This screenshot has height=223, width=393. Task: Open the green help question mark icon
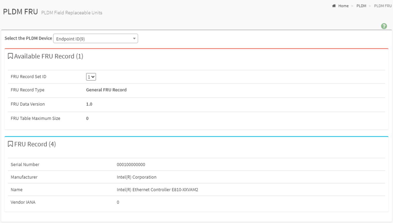384,26
